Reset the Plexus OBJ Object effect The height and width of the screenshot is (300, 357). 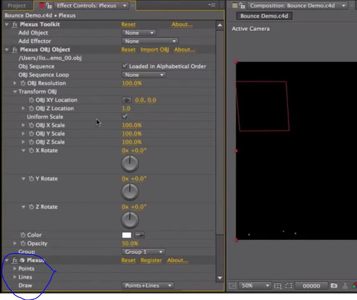[128, 50]
